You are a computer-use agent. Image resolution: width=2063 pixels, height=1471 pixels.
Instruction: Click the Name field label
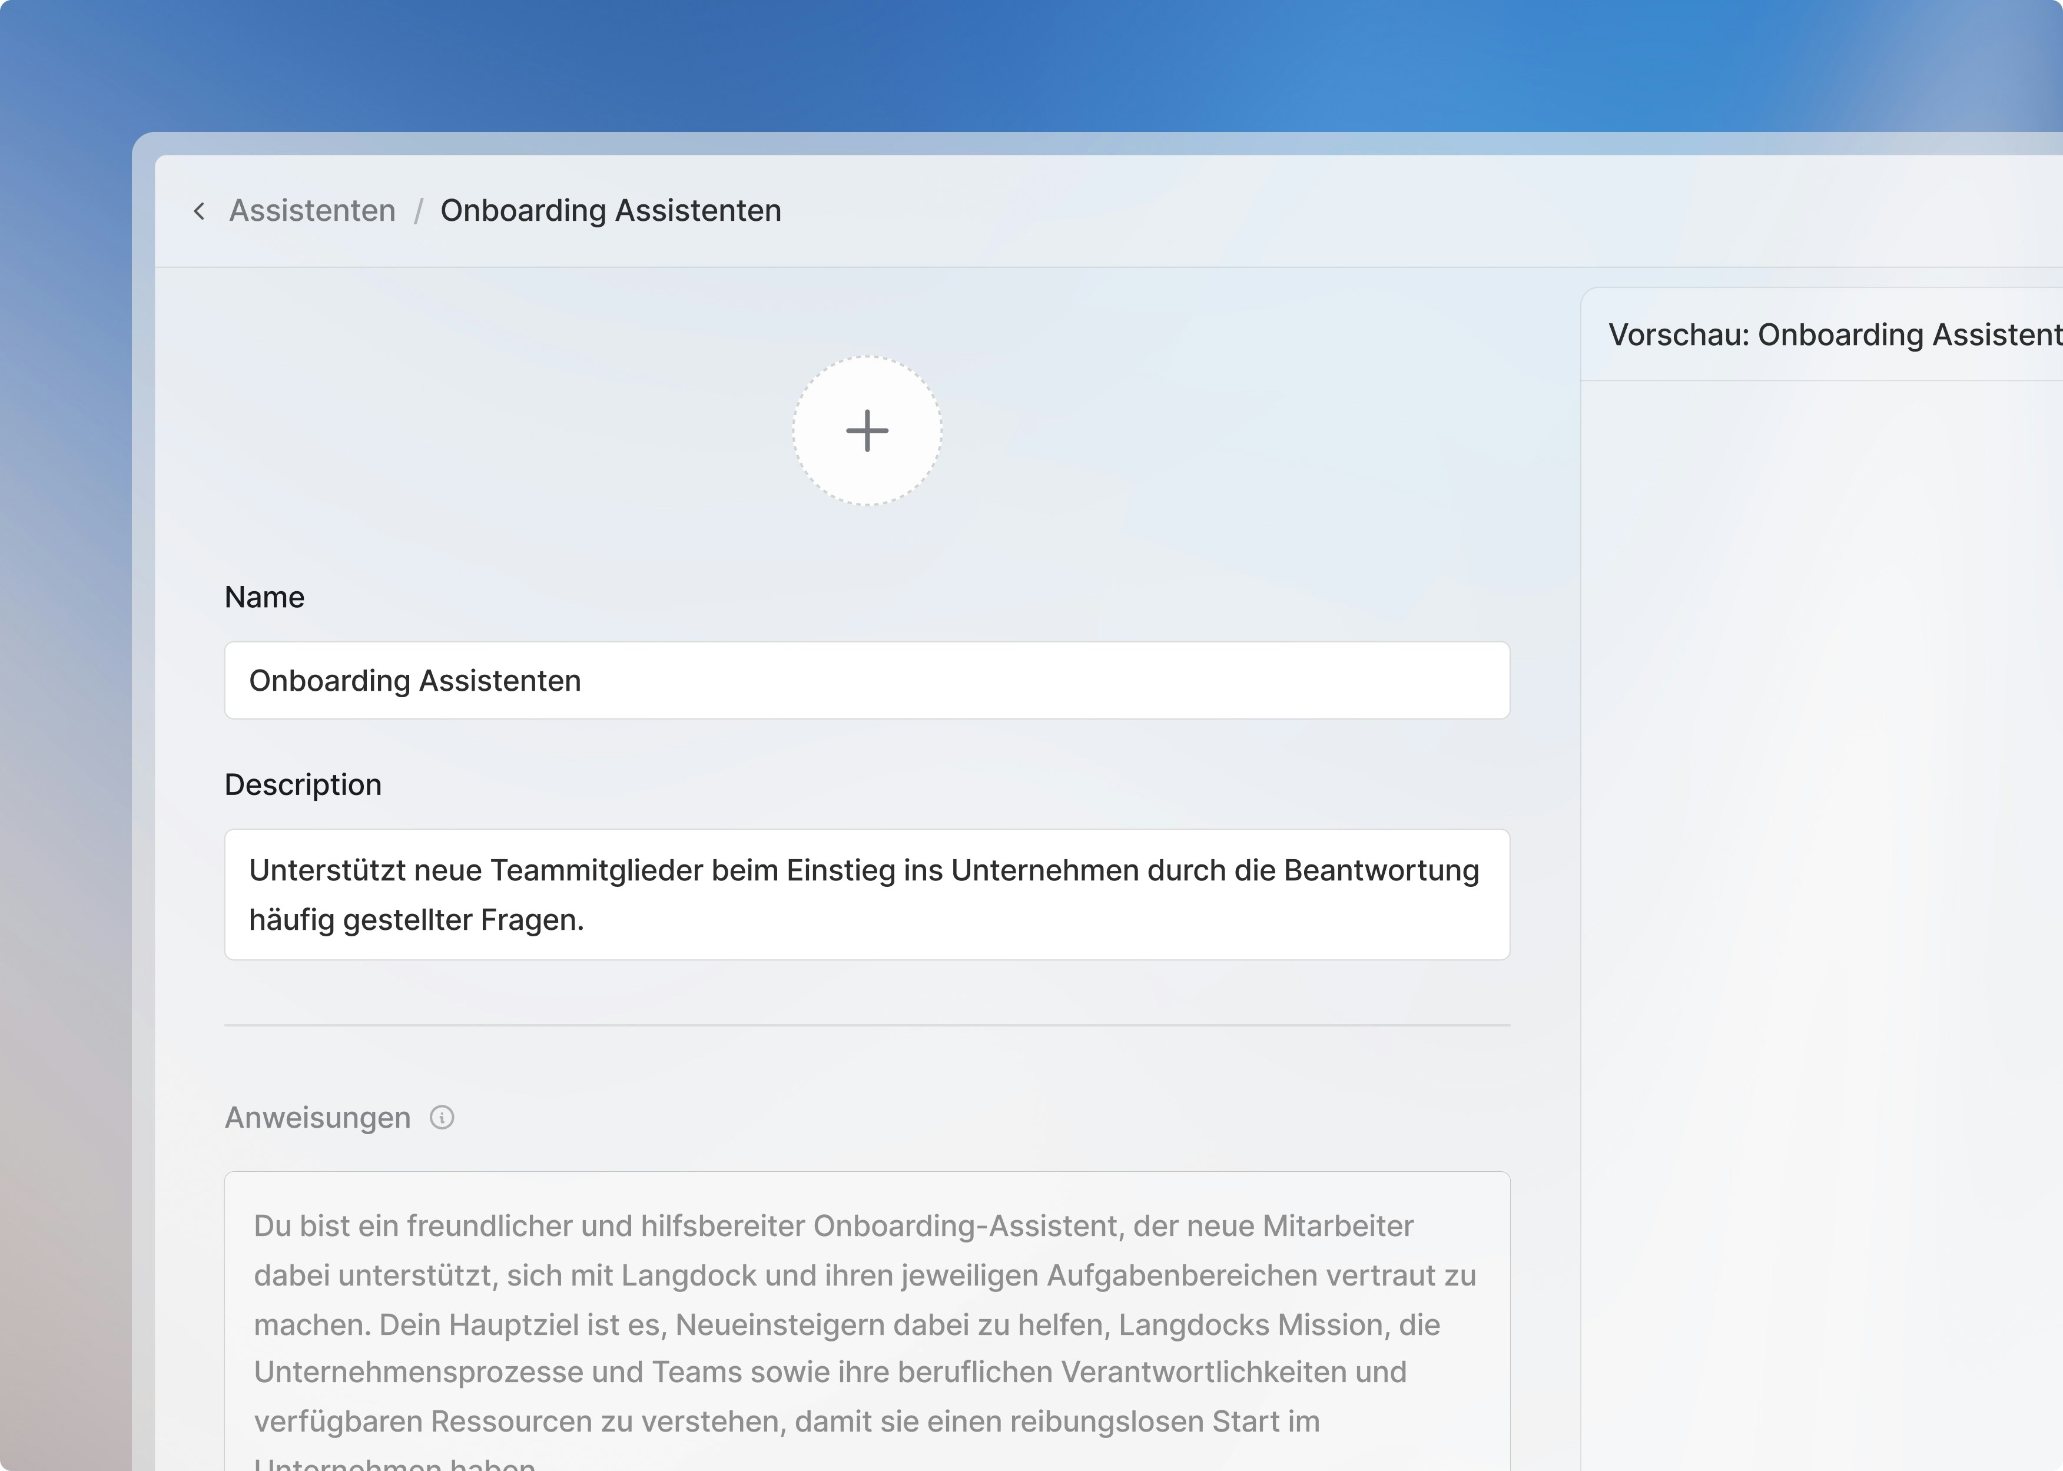[264, 598]
